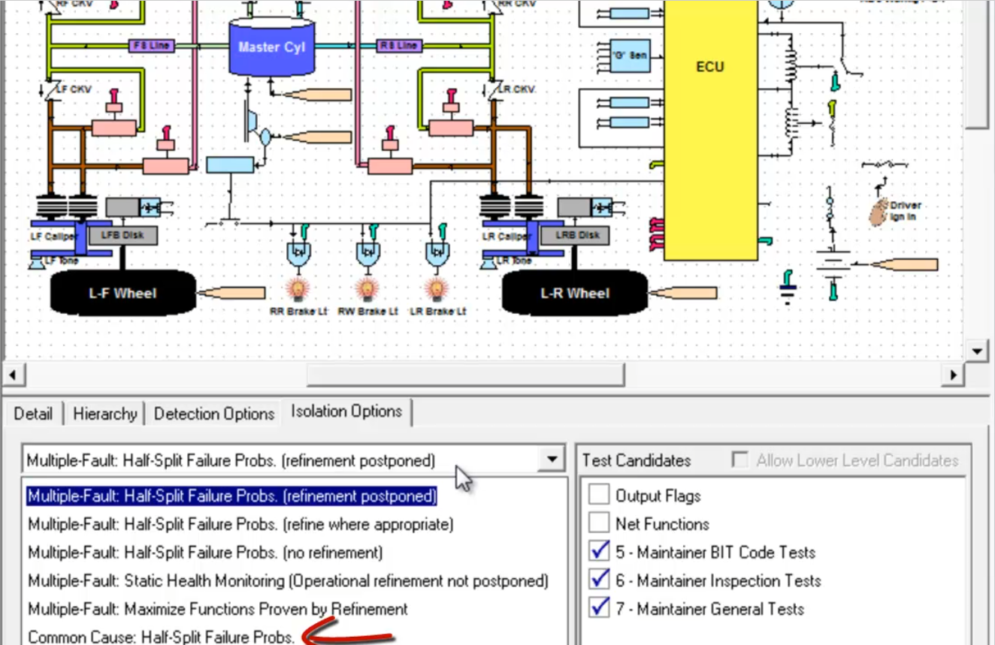The height and width of the screenshot is (645, 995).
Task: Uncheck 5 - Maintainer BIT Code Tests
Action: coord(599,552)
